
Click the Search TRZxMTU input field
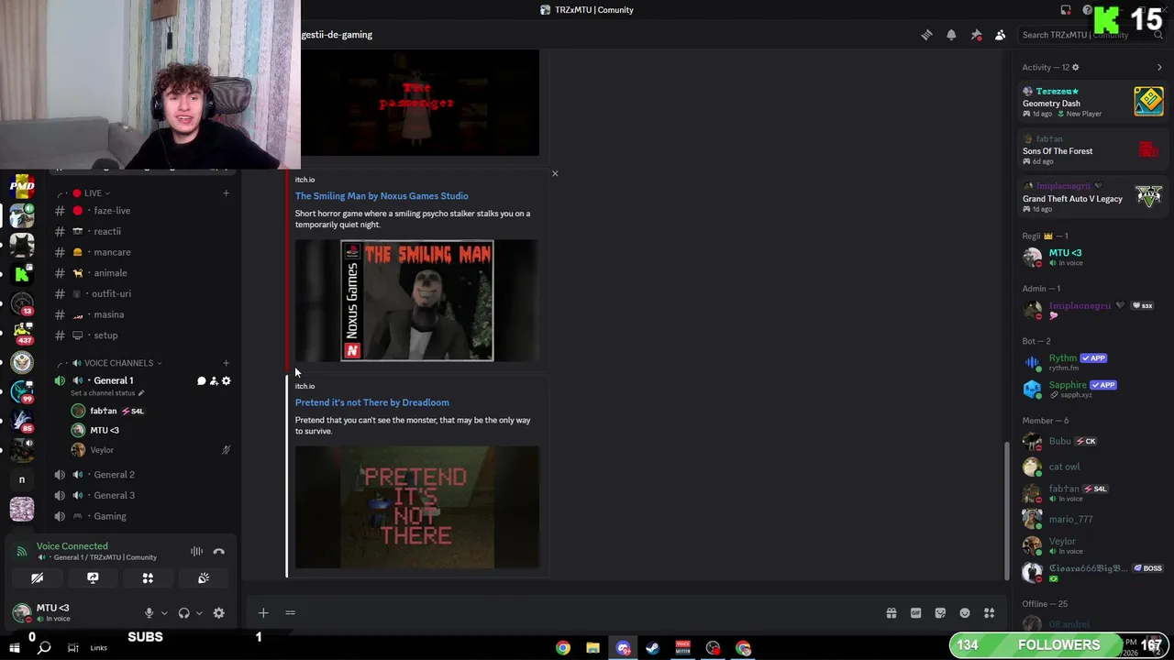click(1091, 35)
